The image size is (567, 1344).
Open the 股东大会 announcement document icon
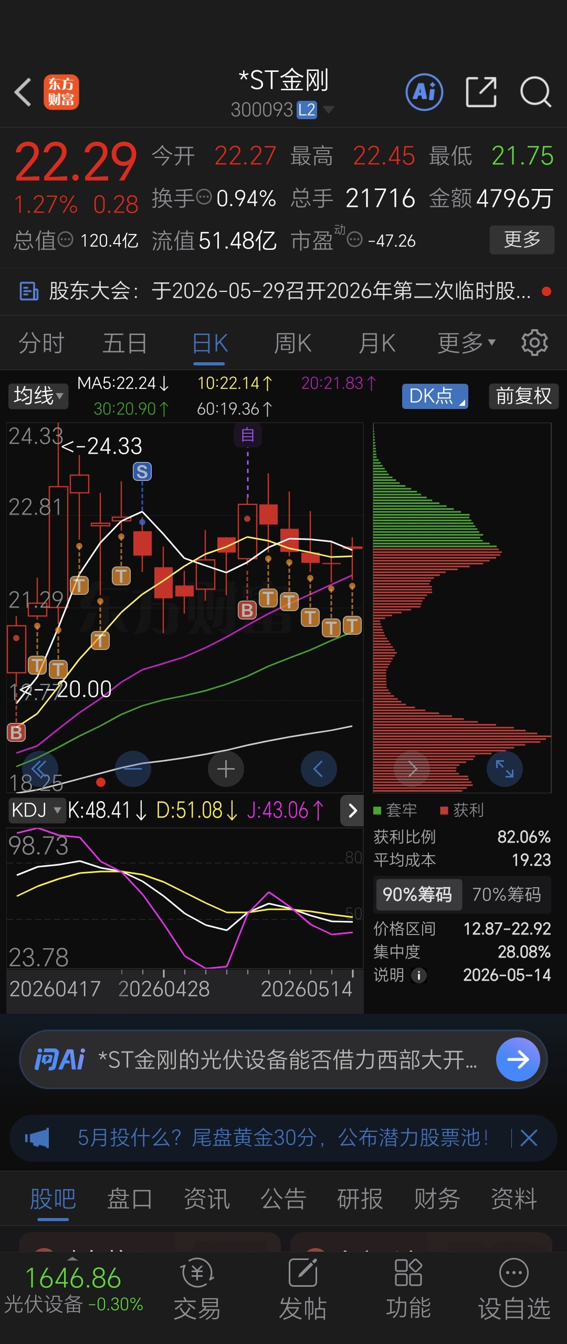pos(29,291)
